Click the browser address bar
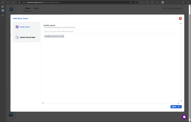This screenshot has width=191, height=122. click(x=74, y=2)
